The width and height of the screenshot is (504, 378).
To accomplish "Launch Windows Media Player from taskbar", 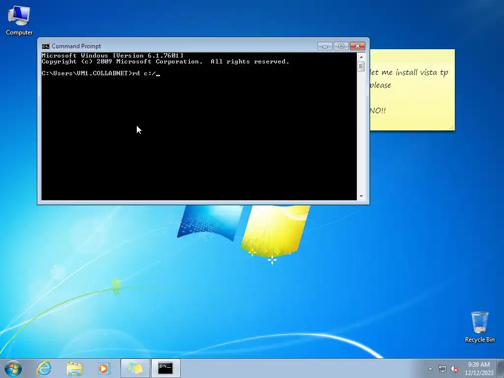I will tap(104, 368).
